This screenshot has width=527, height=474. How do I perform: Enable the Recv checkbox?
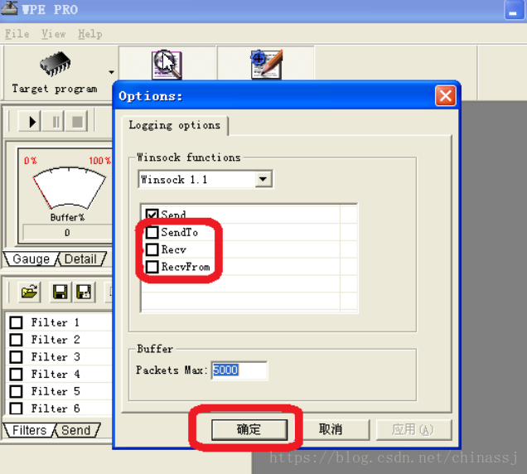click(x=152, y=249)
